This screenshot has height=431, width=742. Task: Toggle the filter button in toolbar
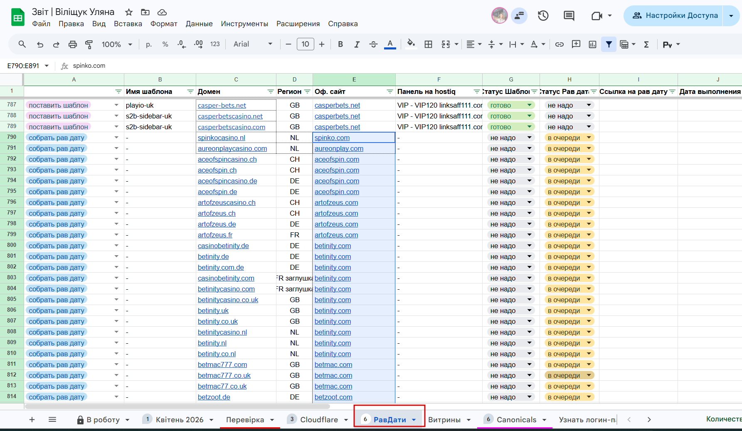pos(609,44)
